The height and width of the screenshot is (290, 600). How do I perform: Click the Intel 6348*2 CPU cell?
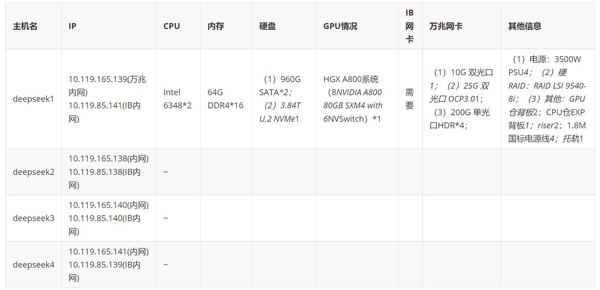(177, 99)
